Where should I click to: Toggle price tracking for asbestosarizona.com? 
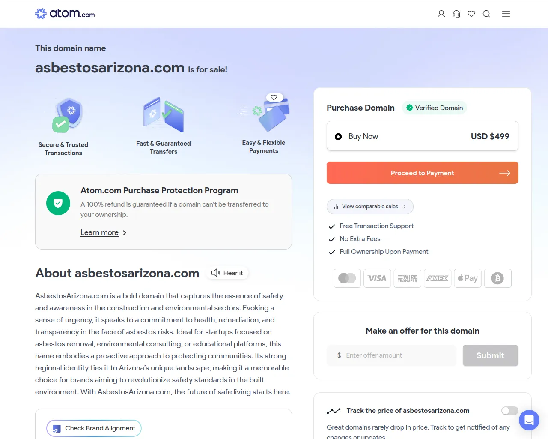point(509,411)
